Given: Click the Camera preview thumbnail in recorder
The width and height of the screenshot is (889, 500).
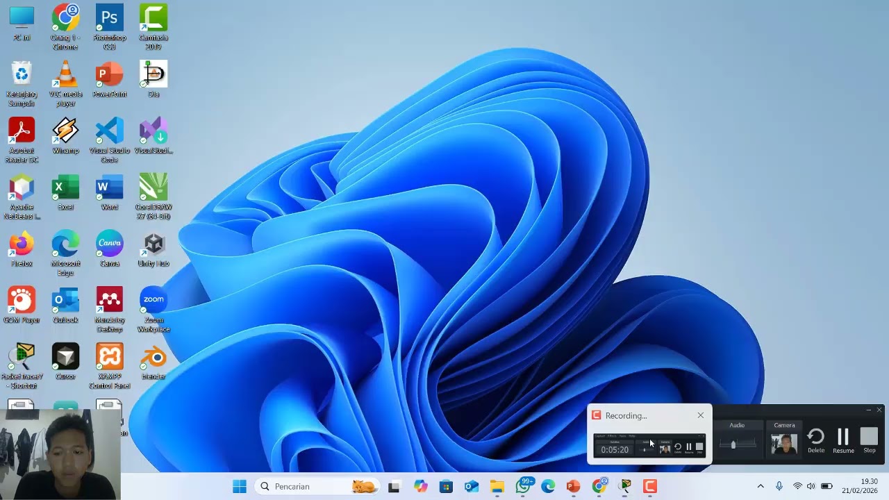Looking at the screenshot, I should pos(784,444).
